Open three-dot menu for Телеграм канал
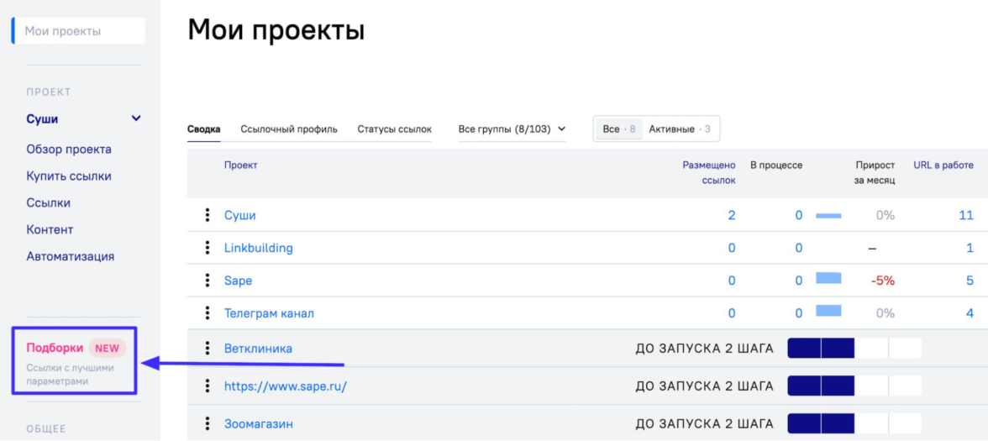Image resolution: width=988 pixels, height=441 pixels. click(x=207, y=313)
